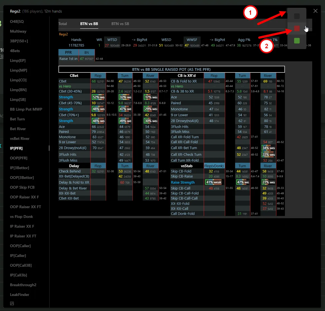Click the chart icon below LeakFinder
Image resolution: width=325 pixels, height=311 pixels.
click(12, 303)
